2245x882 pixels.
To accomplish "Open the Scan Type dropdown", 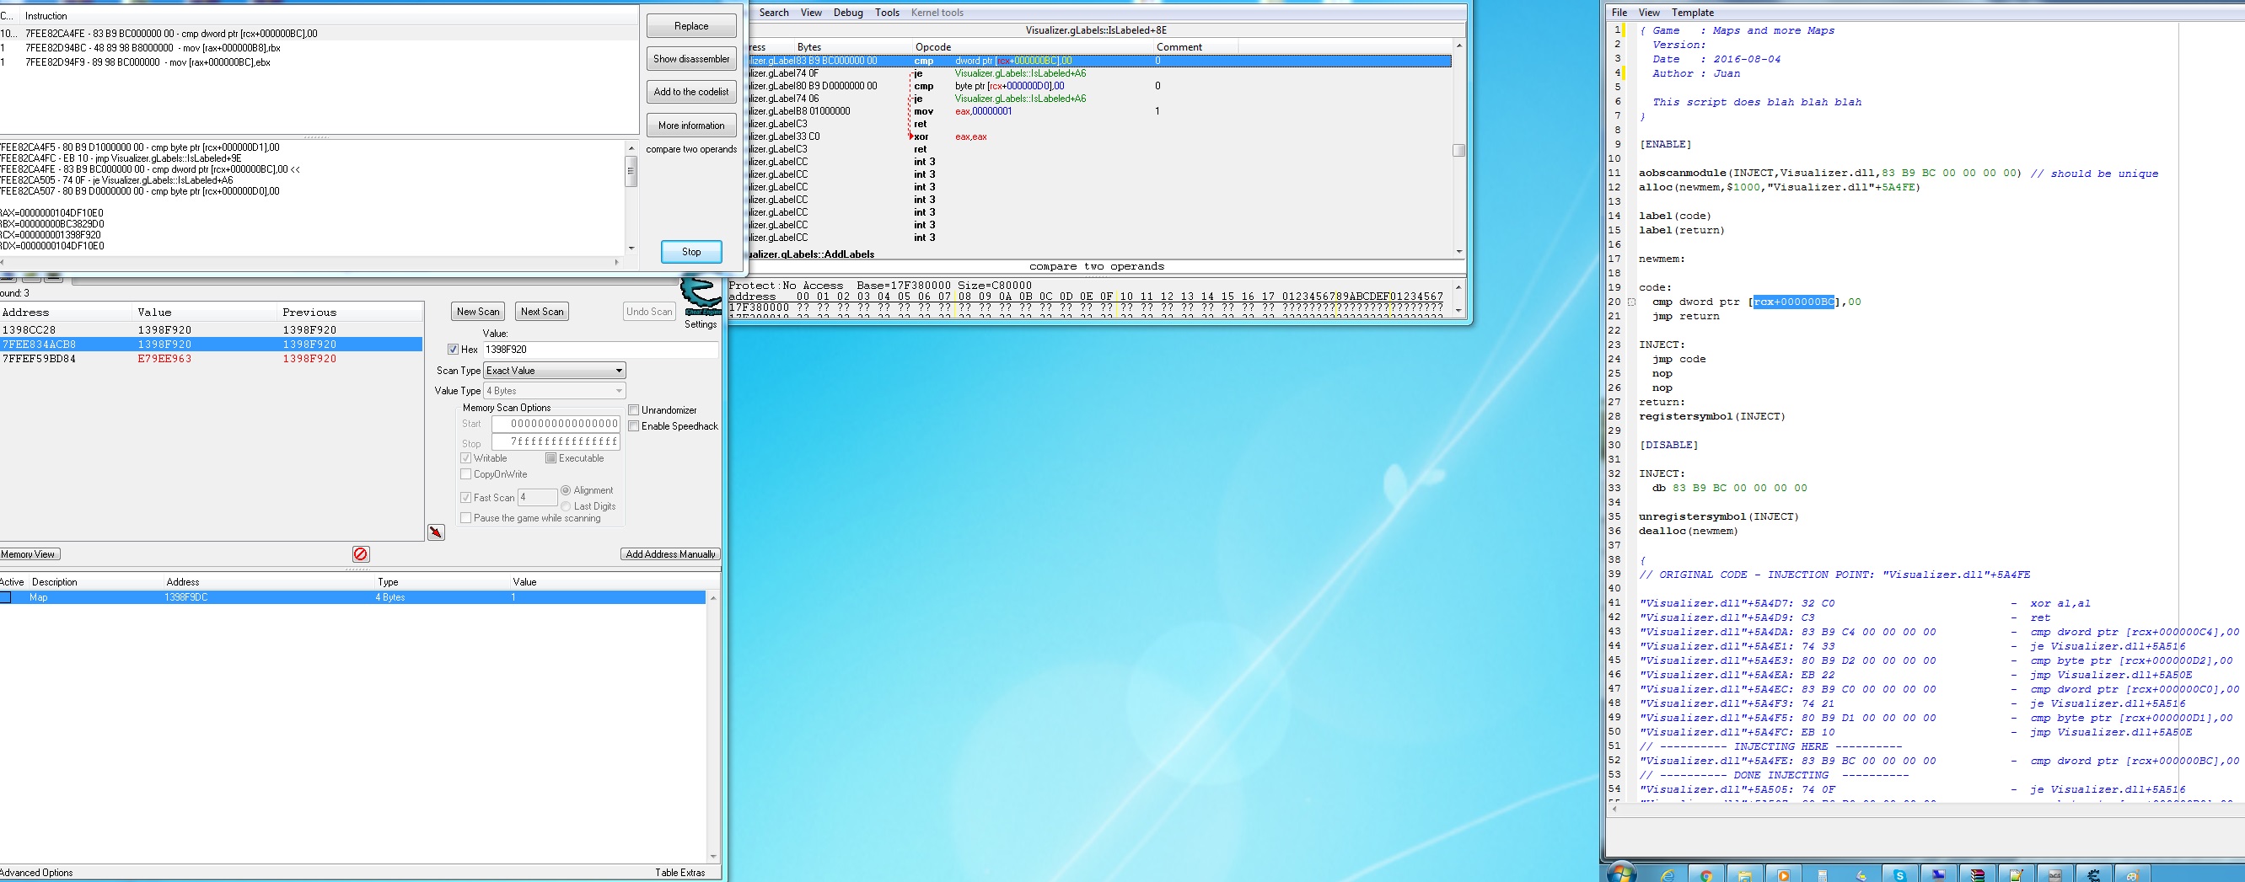I will pos(554,371).
